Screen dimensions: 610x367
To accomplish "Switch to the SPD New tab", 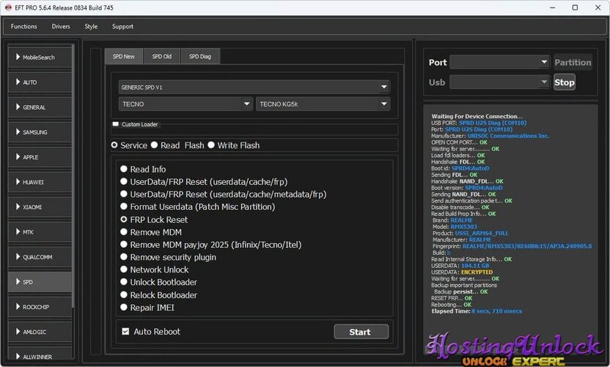I will [x=124, y=57].
